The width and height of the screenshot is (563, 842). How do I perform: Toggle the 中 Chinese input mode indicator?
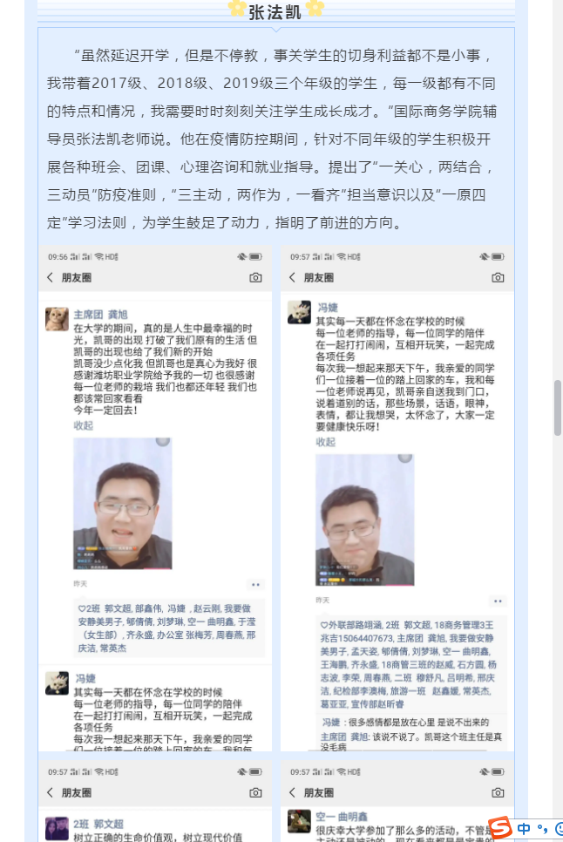525,829
